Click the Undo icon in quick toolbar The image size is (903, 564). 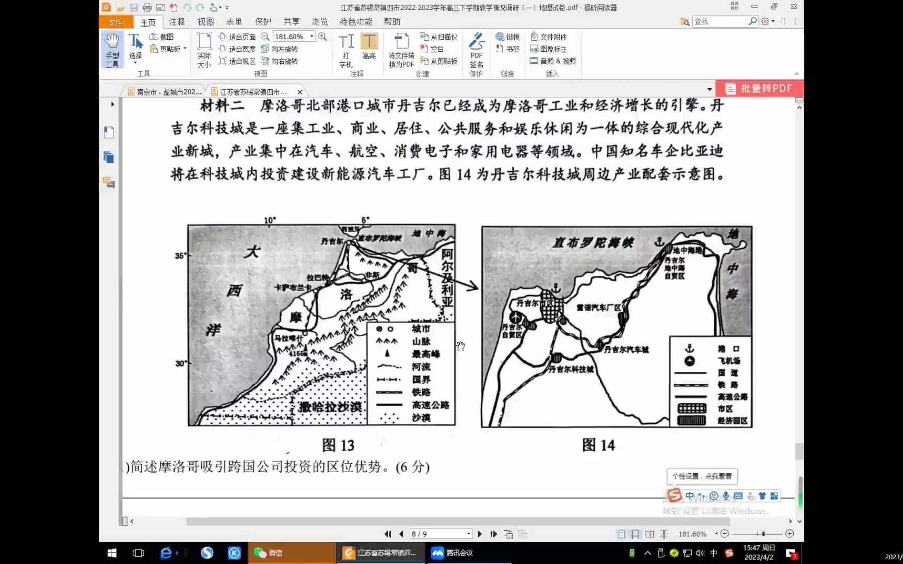[187, 7]
